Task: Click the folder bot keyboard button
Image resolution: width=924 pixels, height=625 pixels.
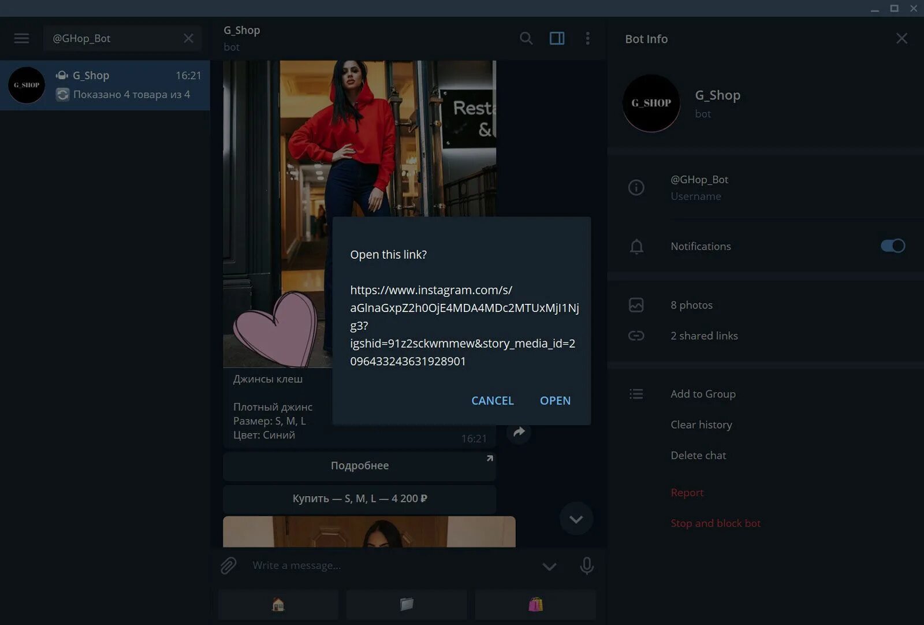Action: (x=407, y=605)
